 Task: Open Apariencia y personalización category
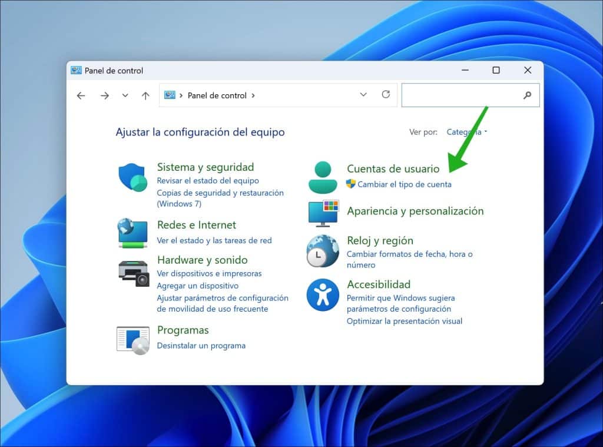coord(415,211)
